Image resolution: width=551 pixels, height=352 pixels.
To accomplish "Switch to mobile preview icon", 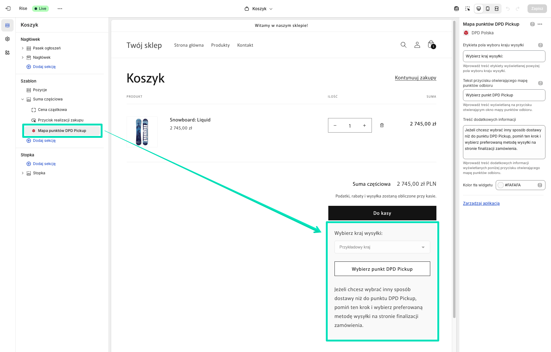I will [488, 9].
